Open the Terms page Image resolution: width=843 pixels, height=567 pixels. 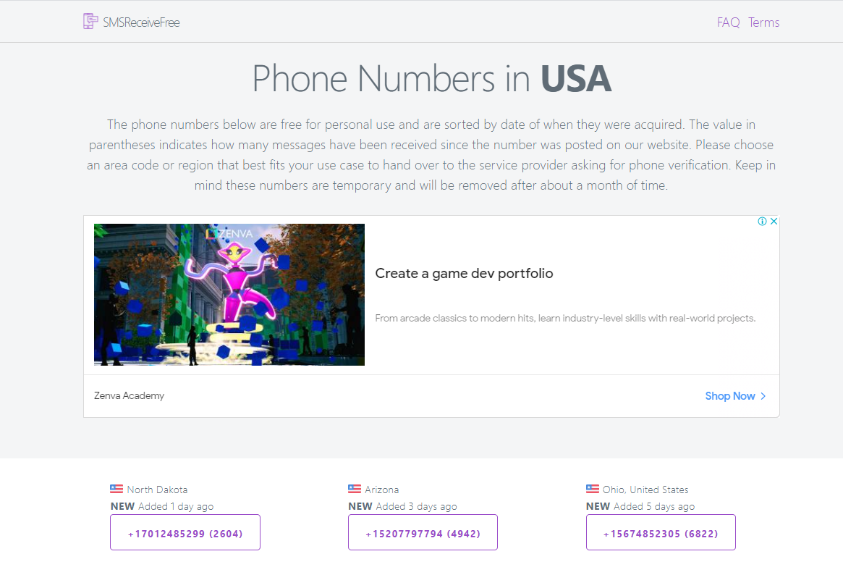[x=763, y=22]
